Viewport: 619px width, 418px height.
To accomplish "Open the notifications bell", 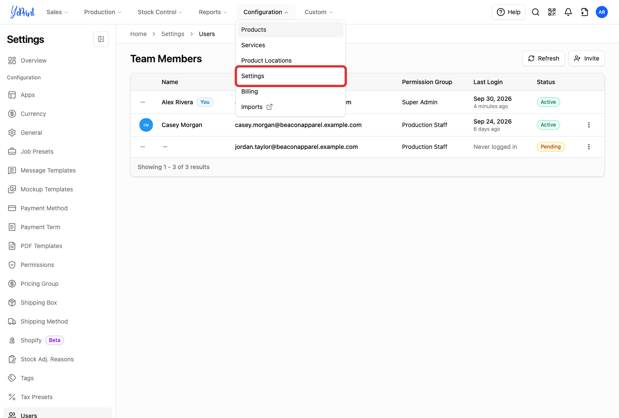I will click(x=568, y=12).
